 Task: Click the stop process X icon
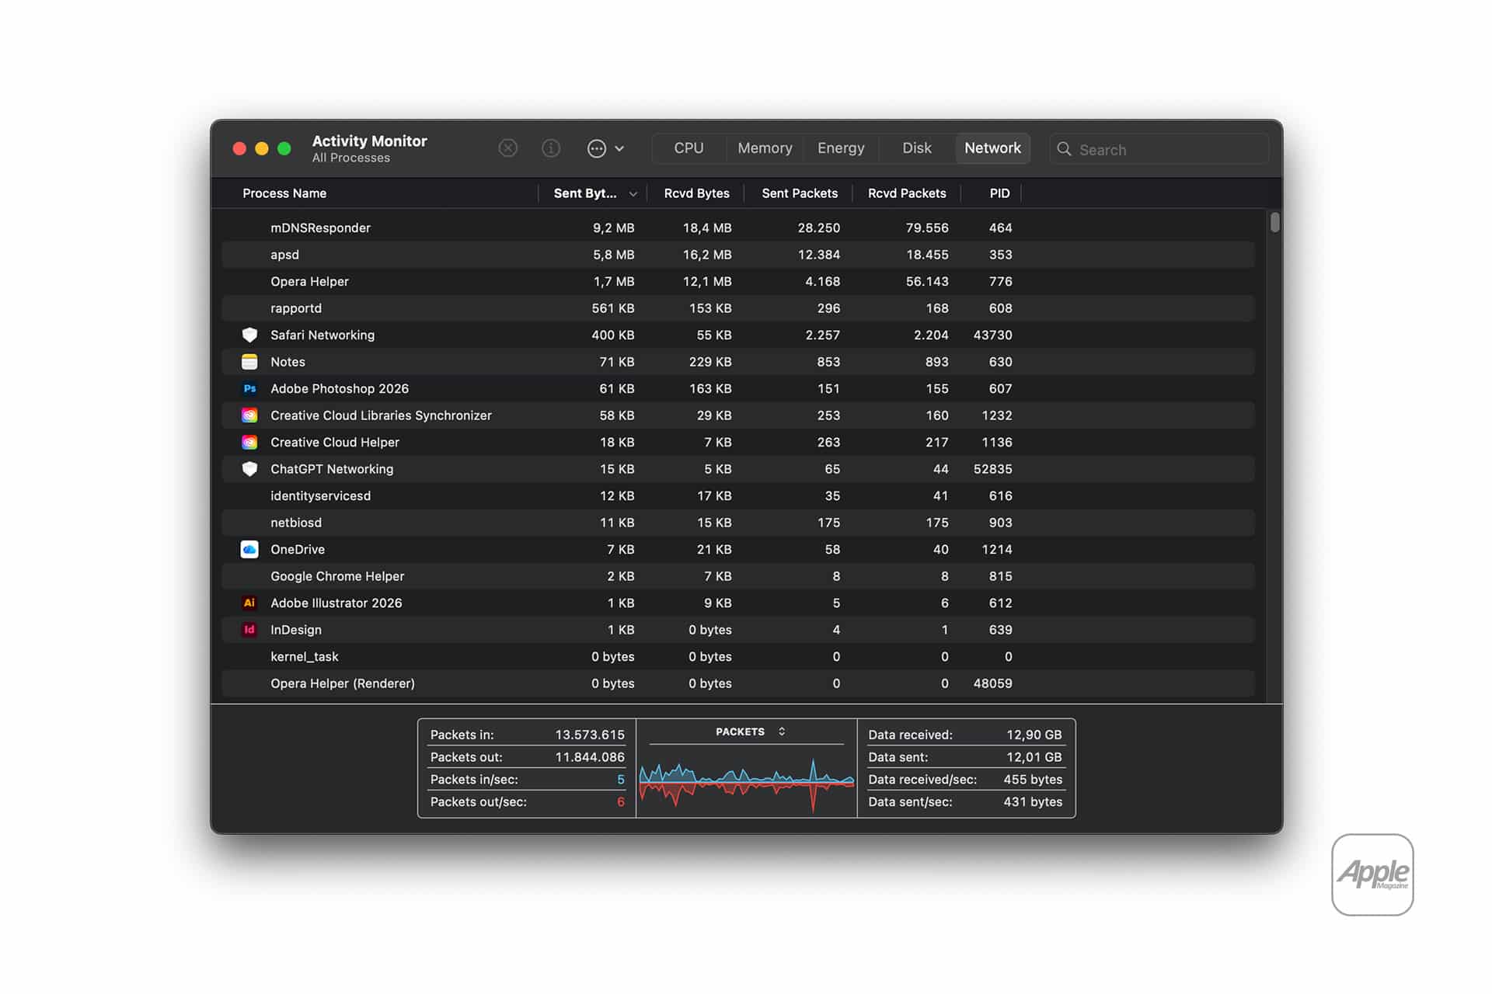coord(507,148)
